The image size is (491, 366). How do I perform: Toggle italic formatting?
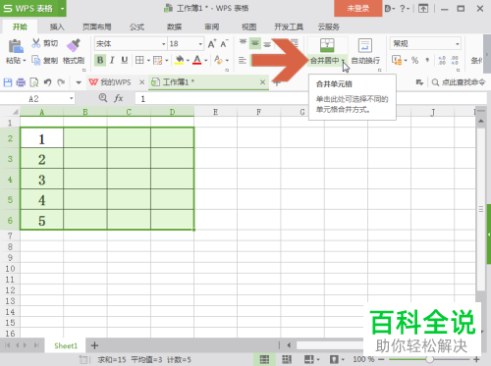click(112, 60)
